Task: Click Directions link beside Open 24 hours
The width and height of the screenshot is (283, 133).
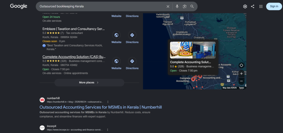Action: coord(132,16)
